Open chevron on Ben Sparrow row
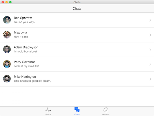This screenshot has width=154, height=116. click(x=150, y=20)
